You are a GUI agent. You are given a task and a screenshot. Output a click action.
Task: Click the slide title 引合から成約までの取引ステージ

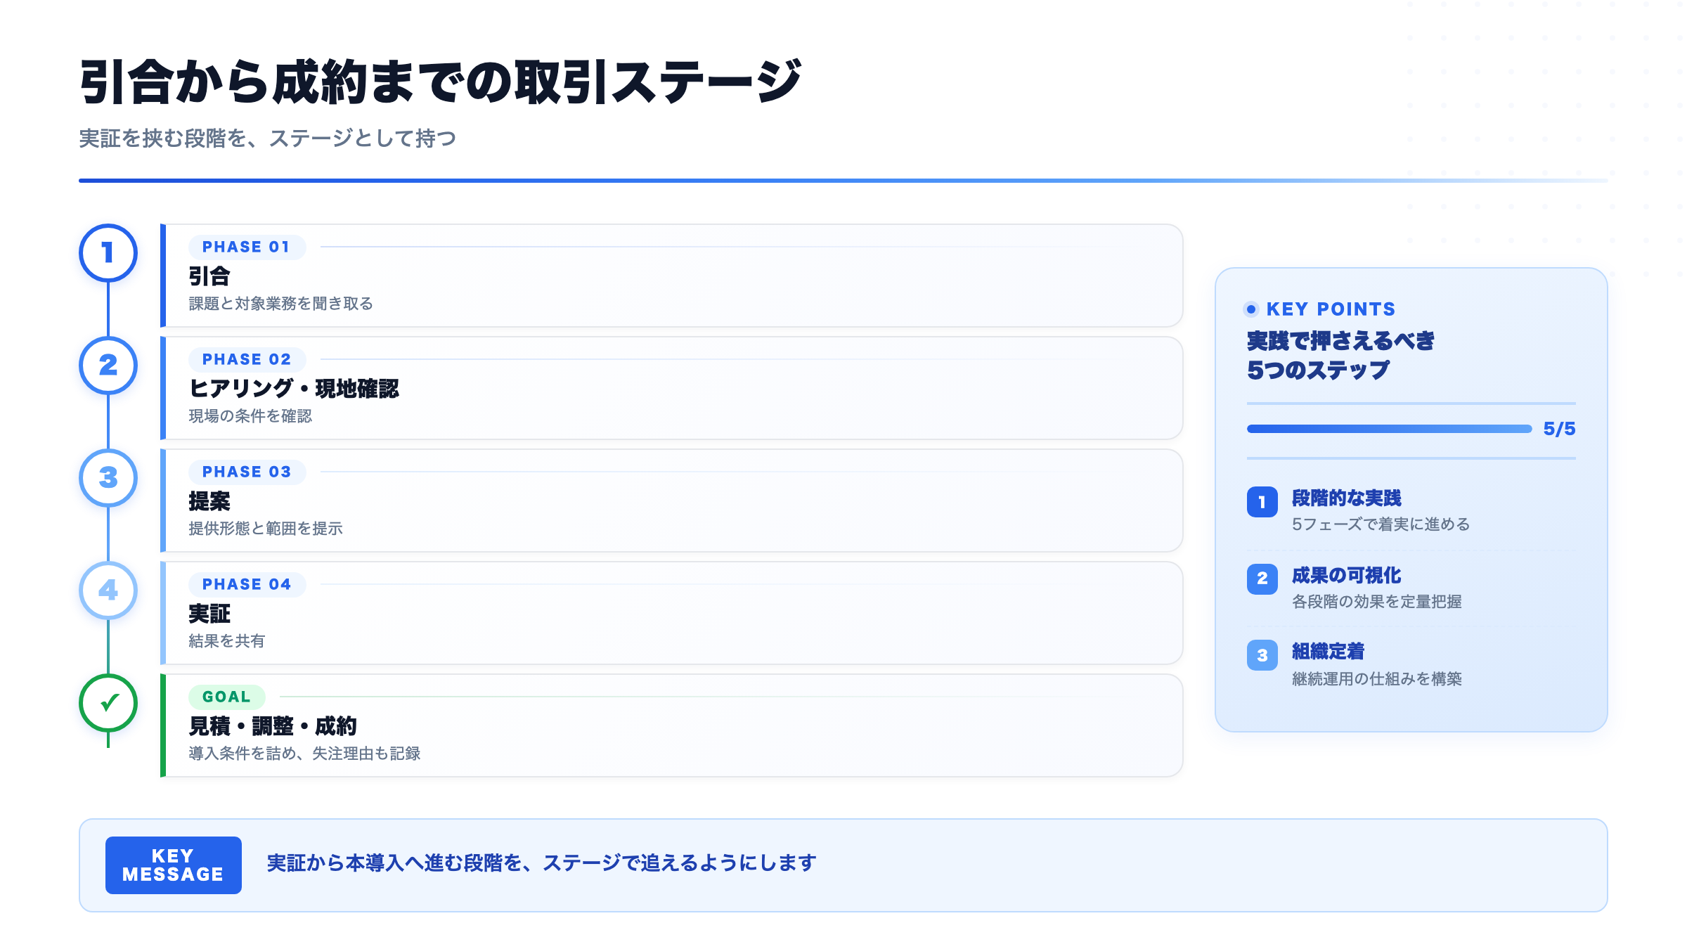pyautogui.click(x=440, y=82)
